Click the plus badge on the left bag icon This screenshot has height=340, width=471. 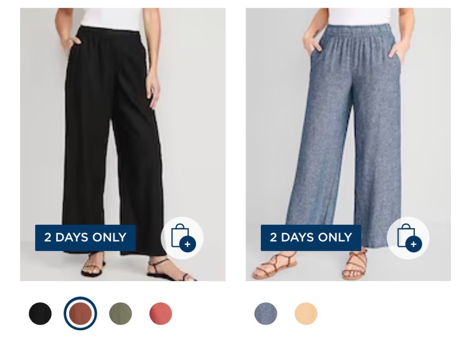(x=188, y=244)
